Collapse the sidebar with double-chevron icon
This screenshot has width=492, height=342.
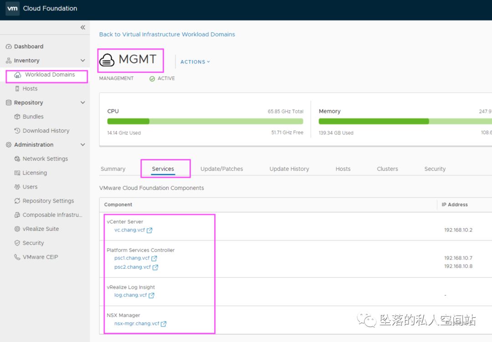(83, 27)
